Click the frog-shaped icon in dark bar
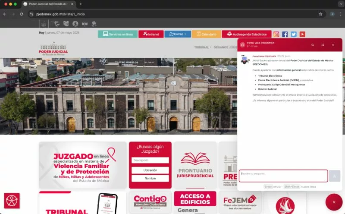 66,23
